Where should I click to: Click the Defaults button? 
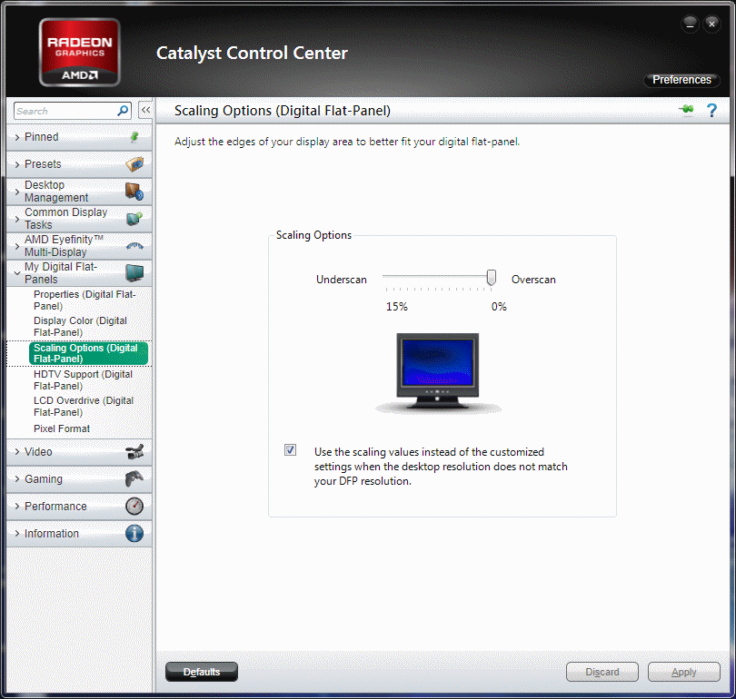(x=202, y=672)
